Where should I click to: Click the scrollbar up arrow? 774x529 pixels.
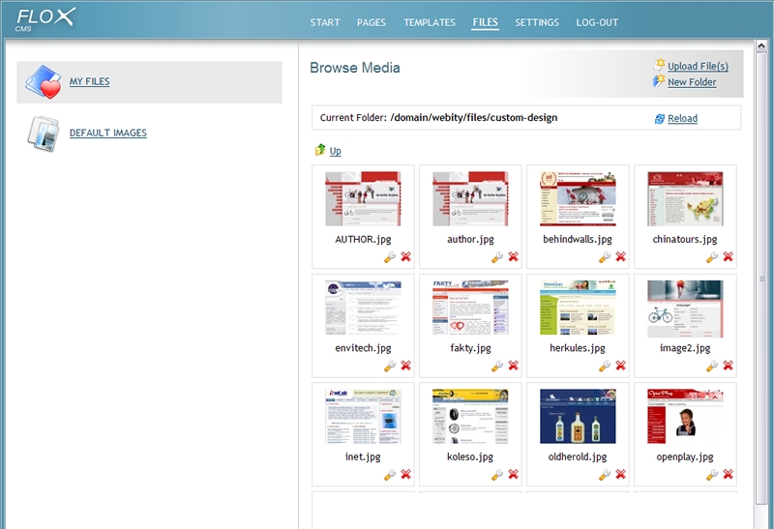pos(761,46)
